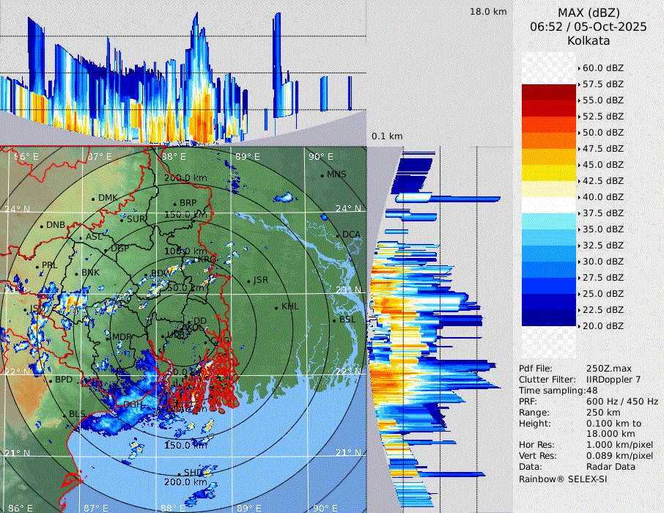Viewport: 664px width, 513px height.
Task: Click the BSL station marker
Action: (x=334, y=320)
